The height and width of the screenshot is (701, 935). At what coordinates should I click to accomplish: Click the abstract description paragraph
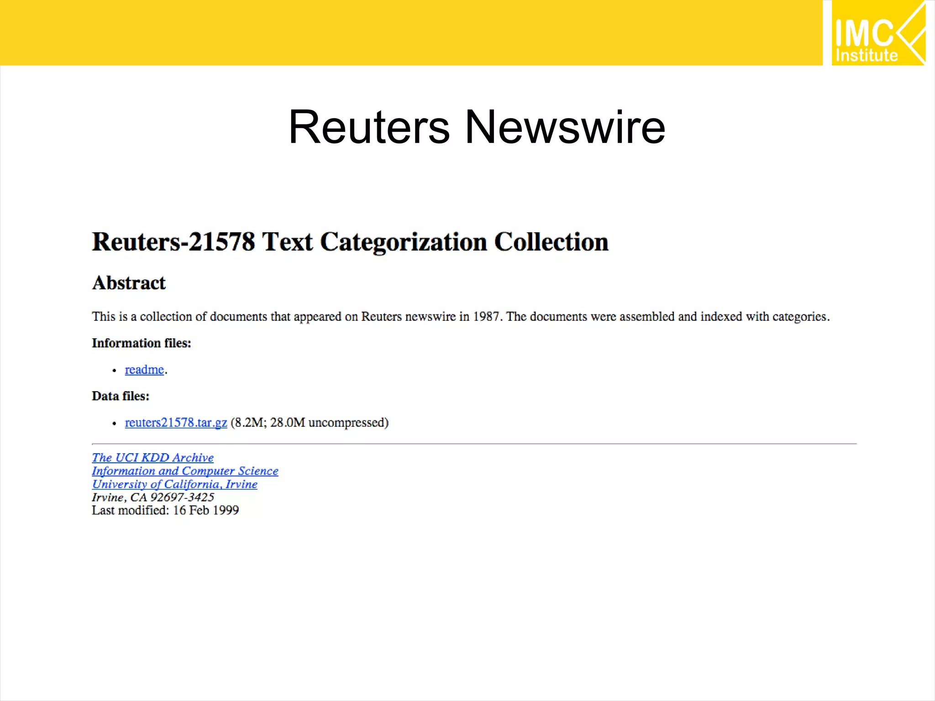[460, 317]
